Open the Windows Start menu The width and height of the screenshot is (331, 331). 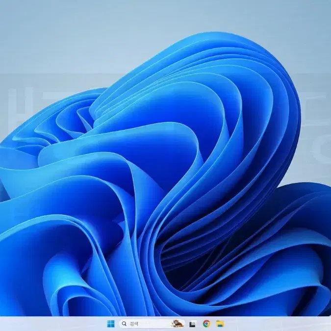point(111,324)
